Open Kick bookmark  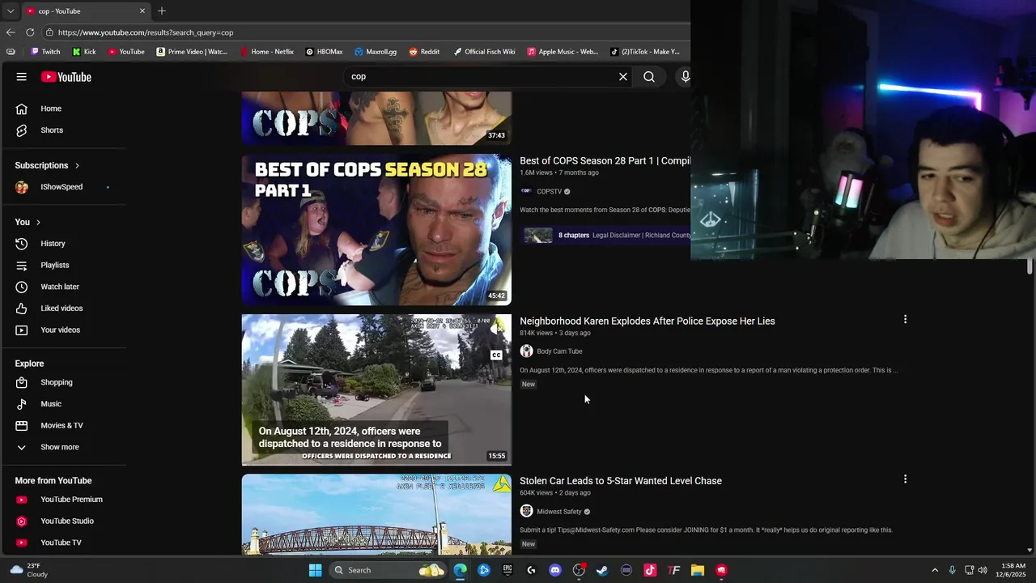84,52
